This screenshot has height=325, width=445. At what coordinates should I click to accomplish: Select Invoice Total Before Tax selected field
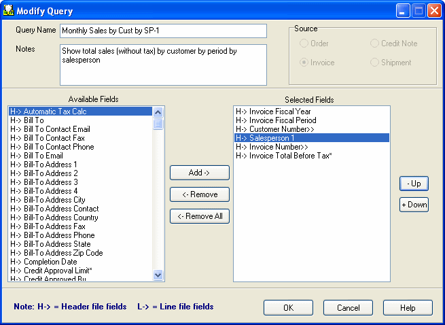283,156
